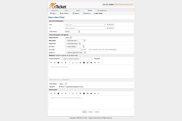The image size is (182, 121).
Task: Click the Admin Panel link
Action: (x=119, y=5)
